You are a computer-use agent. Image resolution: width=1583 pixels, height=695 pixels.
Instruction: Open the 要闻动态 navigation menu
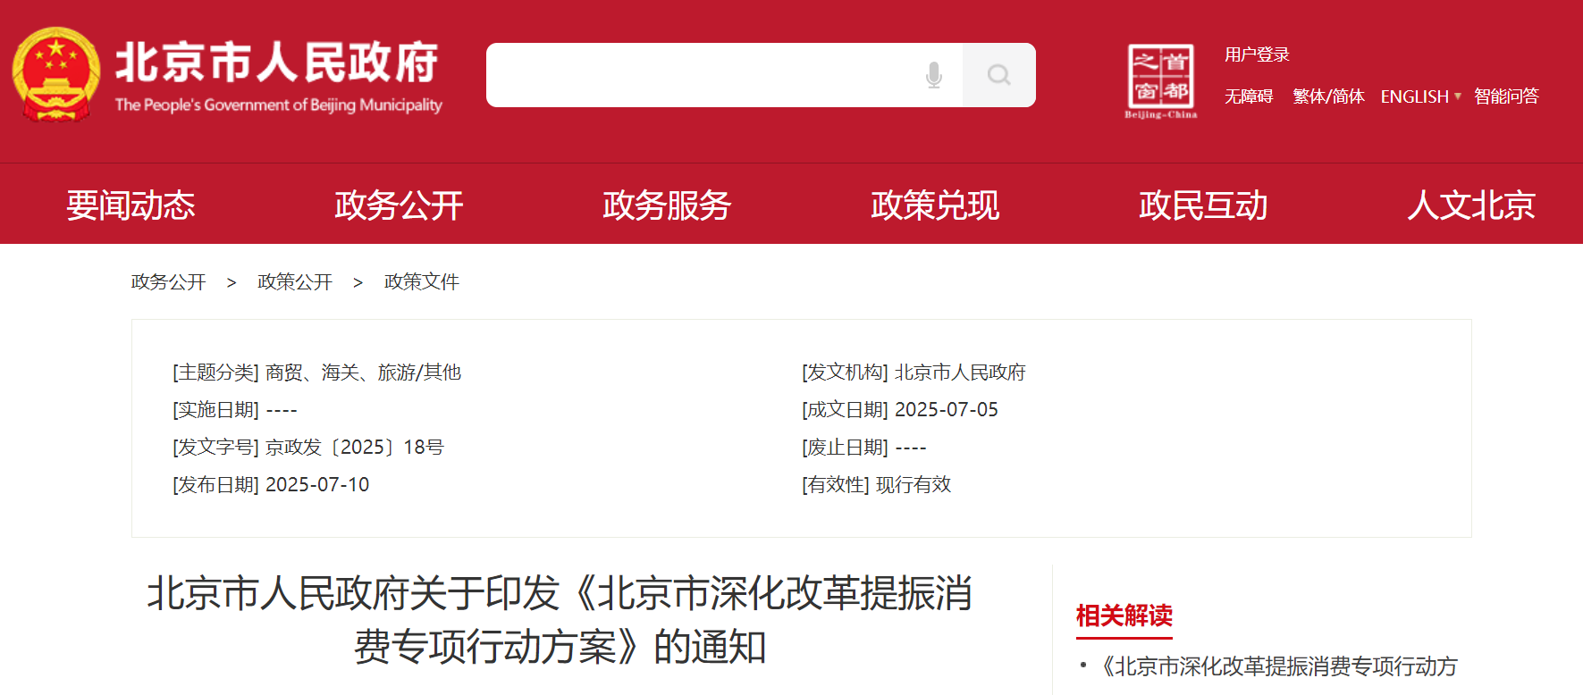point(131,205)
